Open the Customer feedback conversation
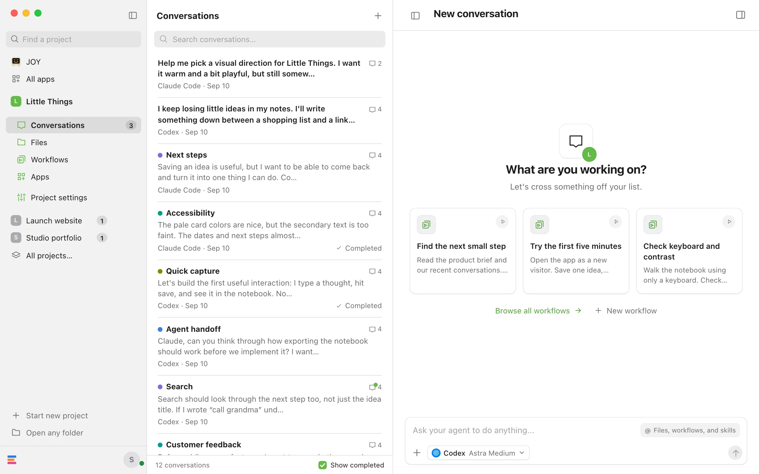Viewport: 759px width, 474px height. (x=270, y=445)
